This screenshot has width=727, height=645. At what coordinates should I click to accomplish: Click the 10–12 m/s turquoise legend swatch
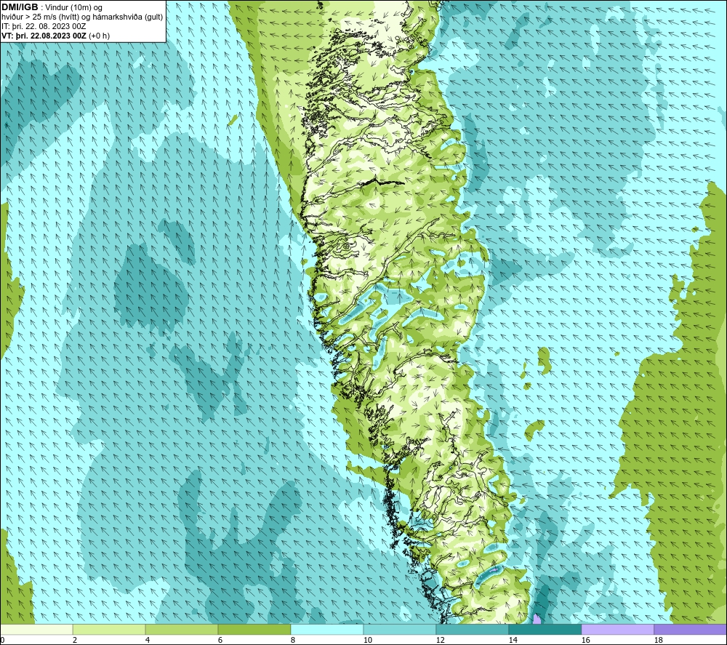400,629
